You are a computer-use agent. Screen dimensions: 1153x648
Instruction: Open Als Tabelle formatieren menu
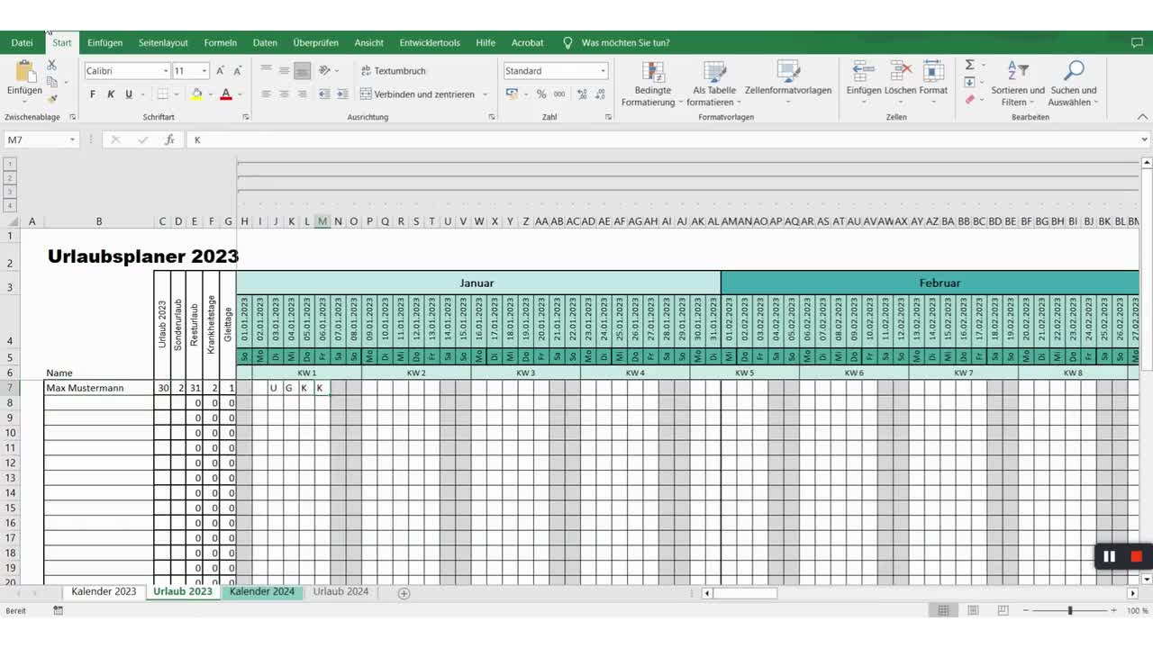coord(714,84)
